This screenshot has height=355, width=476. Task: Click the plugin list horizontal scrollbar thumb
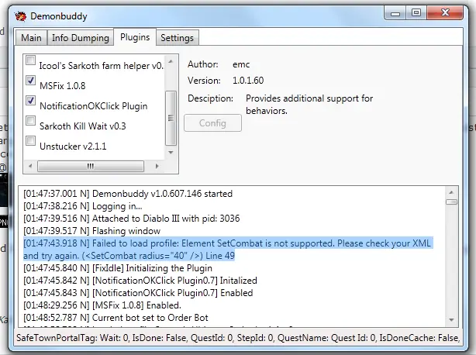(x=91, y=165)
